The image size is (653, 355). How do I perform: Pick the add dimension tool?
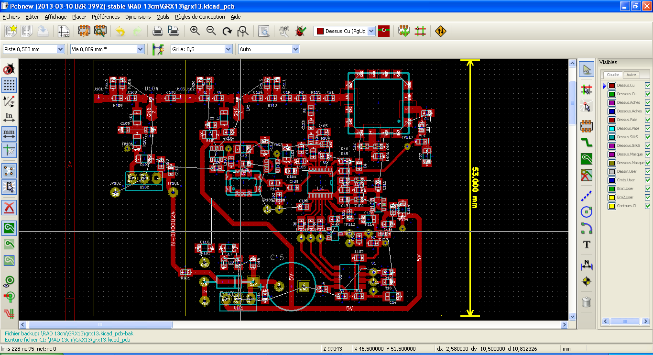[x=587, y=264]
